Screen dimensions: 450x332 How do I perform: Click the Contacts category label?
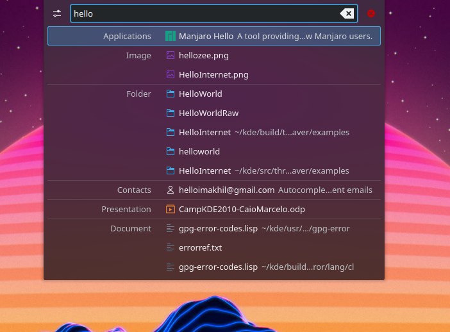point(134,190)
